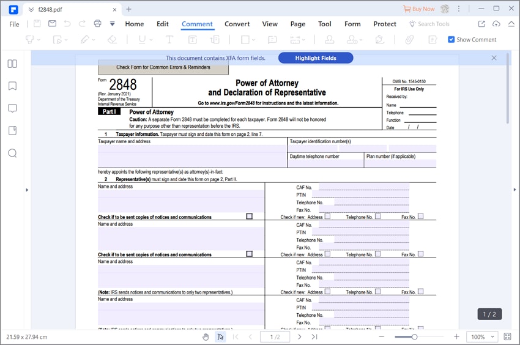Open the 100% zoom level dropdown
This screenshot has width=520, height=345.
482,336
